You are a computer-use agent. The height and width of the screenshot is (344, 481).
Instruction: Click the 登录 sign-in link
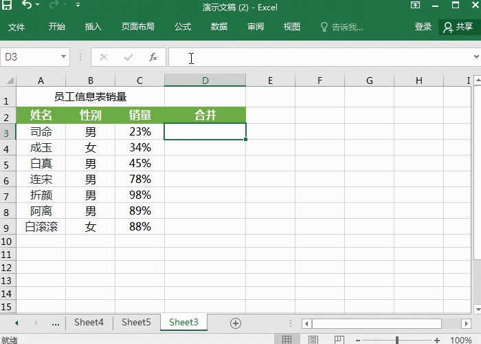[x=423, y=27]
